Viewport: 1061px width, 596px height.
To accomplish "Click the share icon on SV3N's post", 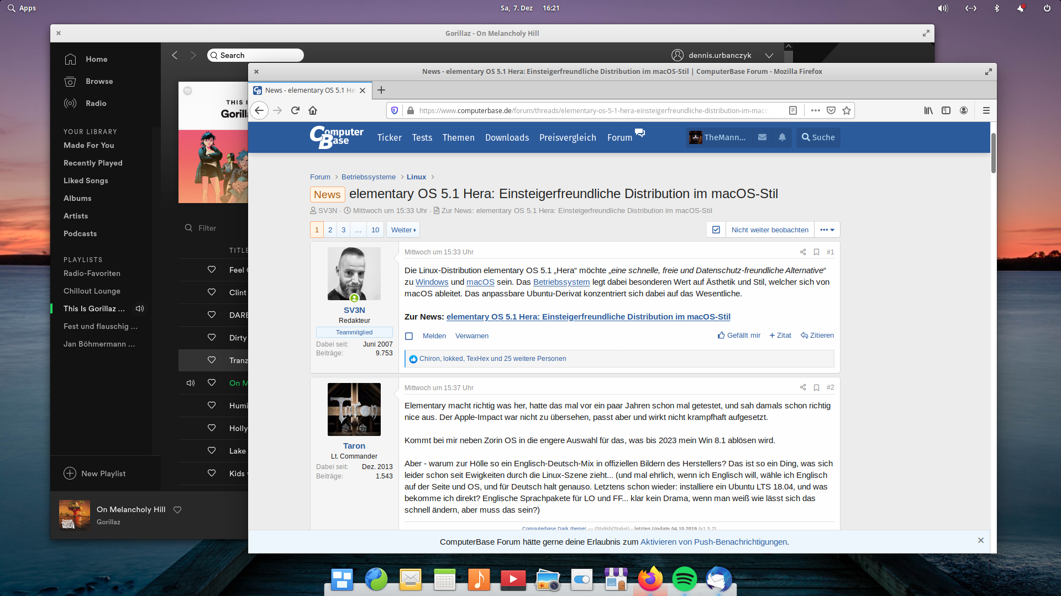I will coord(802,252).
